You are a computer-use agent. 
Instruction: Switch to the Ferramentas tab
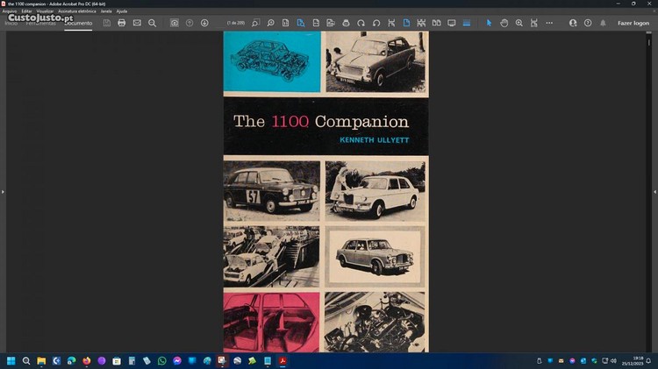tap(42, 23)
